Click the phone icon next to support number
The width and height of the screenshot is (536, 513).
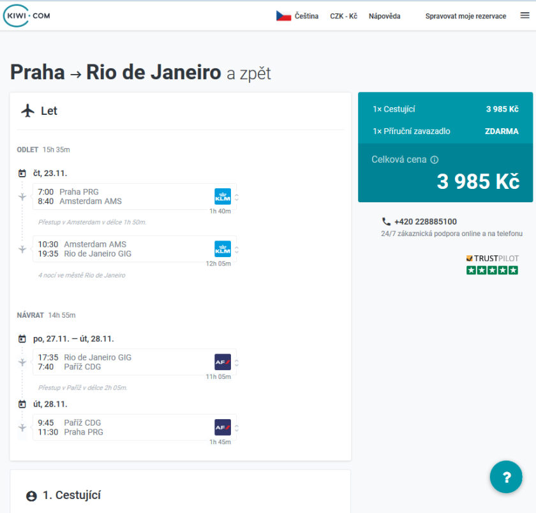[386, 221]
